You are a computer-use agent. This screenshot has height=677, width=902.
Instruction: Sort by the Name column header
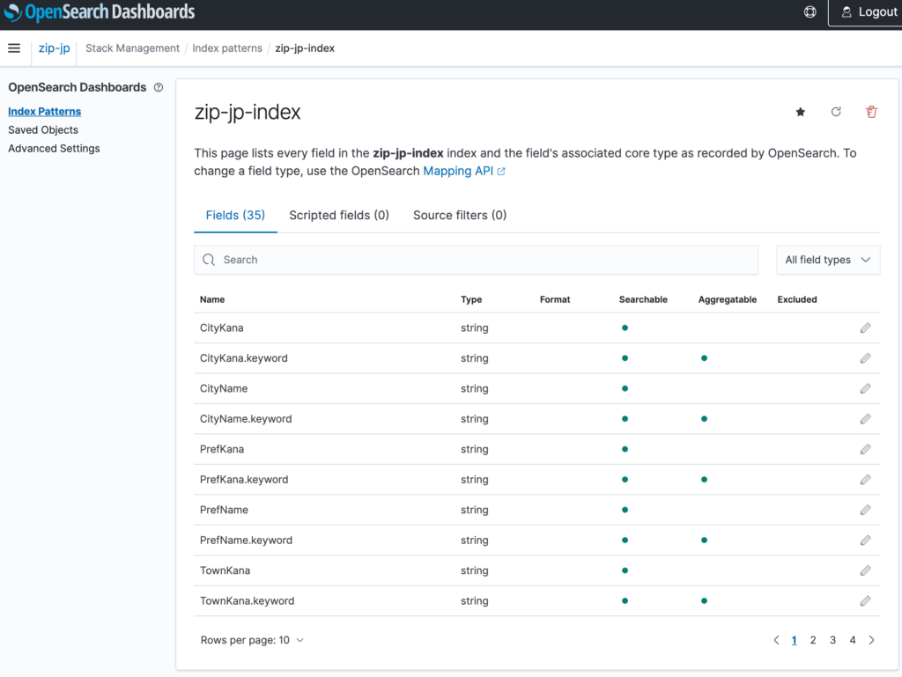(x=212, y=299)
